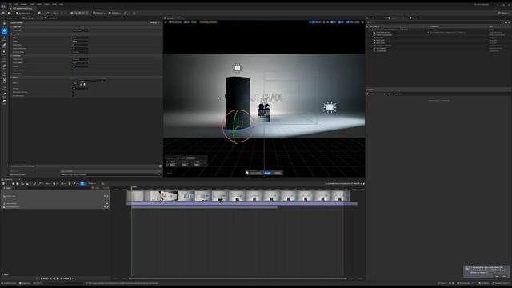Collapse the top folder row in Outliner
512x288 pixels.
[371, 30]
